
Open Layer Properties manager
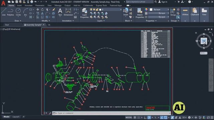tap(84, 13)
